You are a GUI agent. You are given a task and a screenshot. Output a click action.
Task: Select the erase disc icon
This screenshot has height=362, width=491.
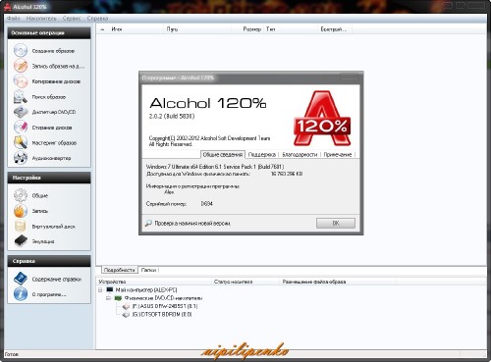pyautogui.click(x=21, y=128)
